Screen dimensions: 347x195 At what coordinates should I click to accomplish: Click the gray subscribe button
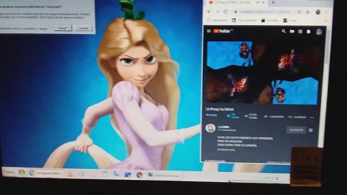[297, 130]
